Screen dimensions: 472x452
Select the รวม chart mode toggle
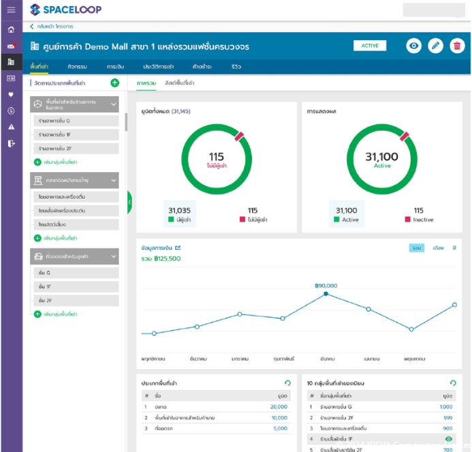pyautogui.click(x=417, y=248)
